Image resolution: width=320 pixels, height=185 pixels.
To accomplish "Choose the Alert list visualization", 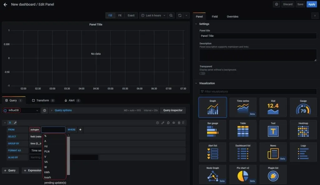I will (212, 152).
